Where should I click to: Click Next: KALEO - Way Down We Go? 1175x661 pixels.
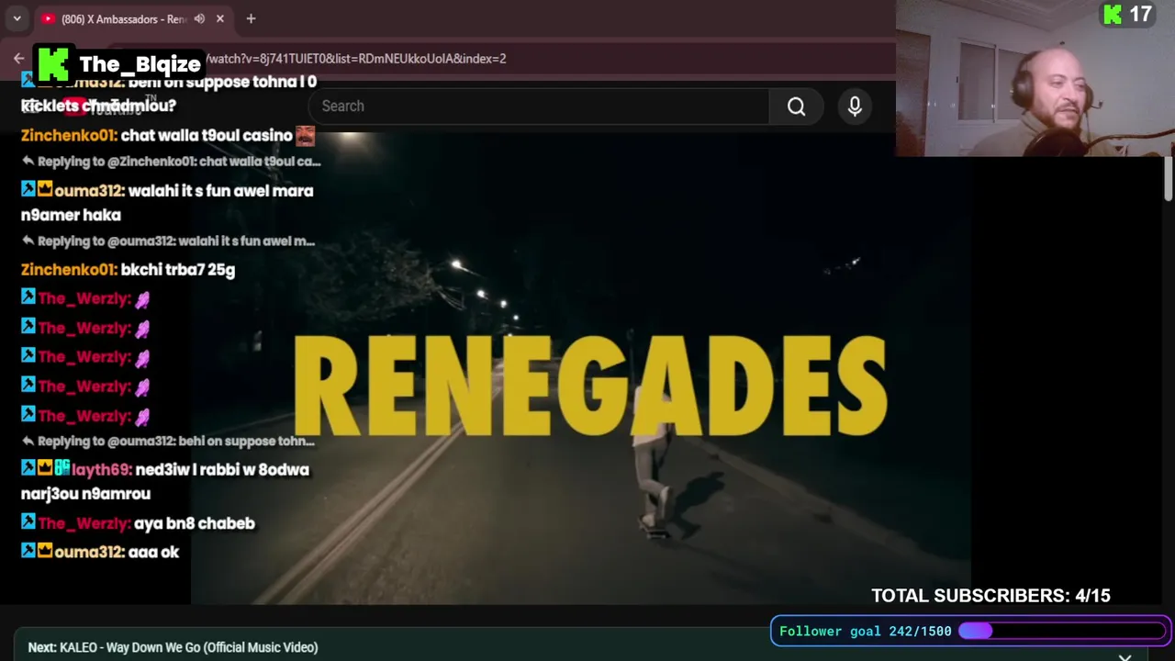tap(173, 647)
